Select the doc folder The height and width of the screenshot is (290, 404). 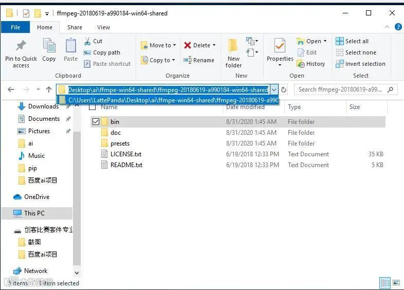pos(116,133)
